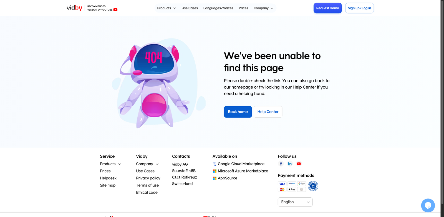Click the Help Center button
The height and width of the screenshot is (217, 444).
268,112
